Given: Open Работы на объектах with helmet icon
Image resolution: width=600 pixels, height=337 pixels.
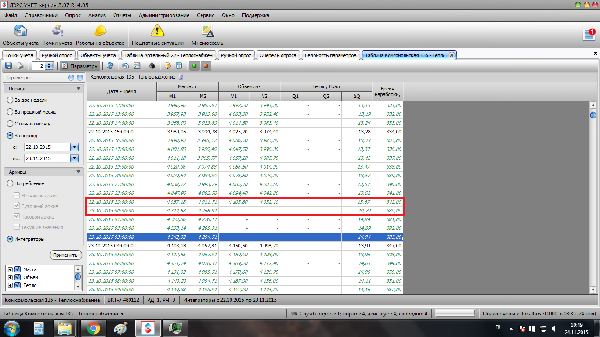Looking at the screenshot, I should (100, 35).
